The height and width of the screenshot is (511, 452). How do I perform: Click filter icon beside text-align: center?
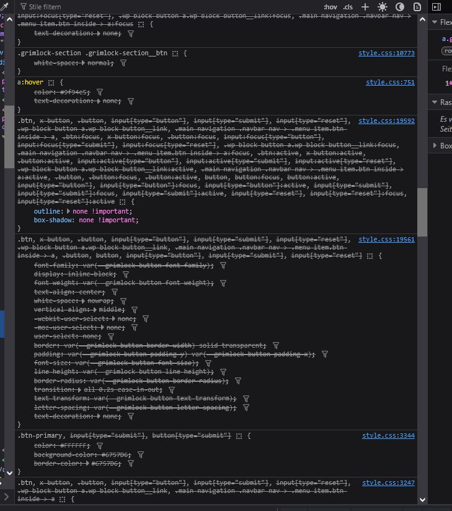pos(115,292)
